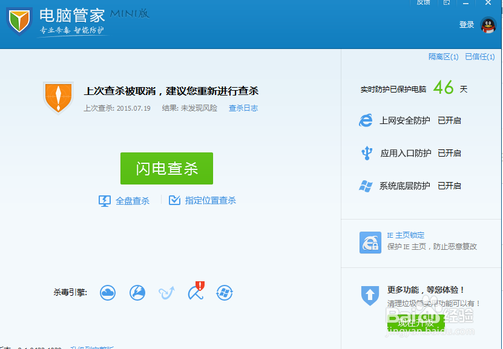This screenshot has height=349, width=503.
Task: Click the IE 主页锁定 lock icon
Action: [370, 243]
